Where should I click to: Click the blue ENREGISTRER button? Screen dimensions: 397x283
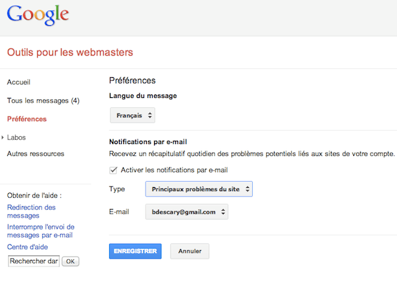pyautogui.click(x=134, y=251)
